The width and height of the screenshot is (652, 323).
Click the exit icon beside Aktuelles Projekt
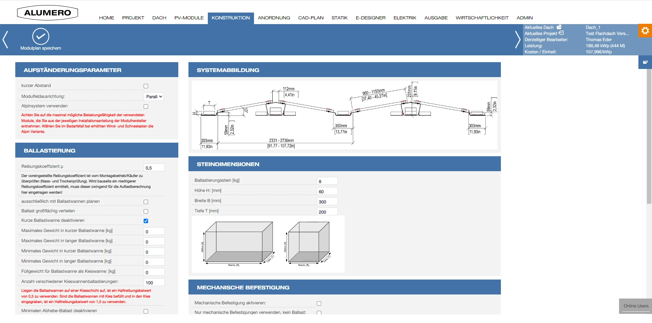coord(561,33)
